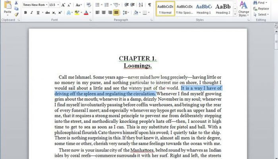278x159 pixels.
Task: Start a bulleted list
Action: coord(97,5)
